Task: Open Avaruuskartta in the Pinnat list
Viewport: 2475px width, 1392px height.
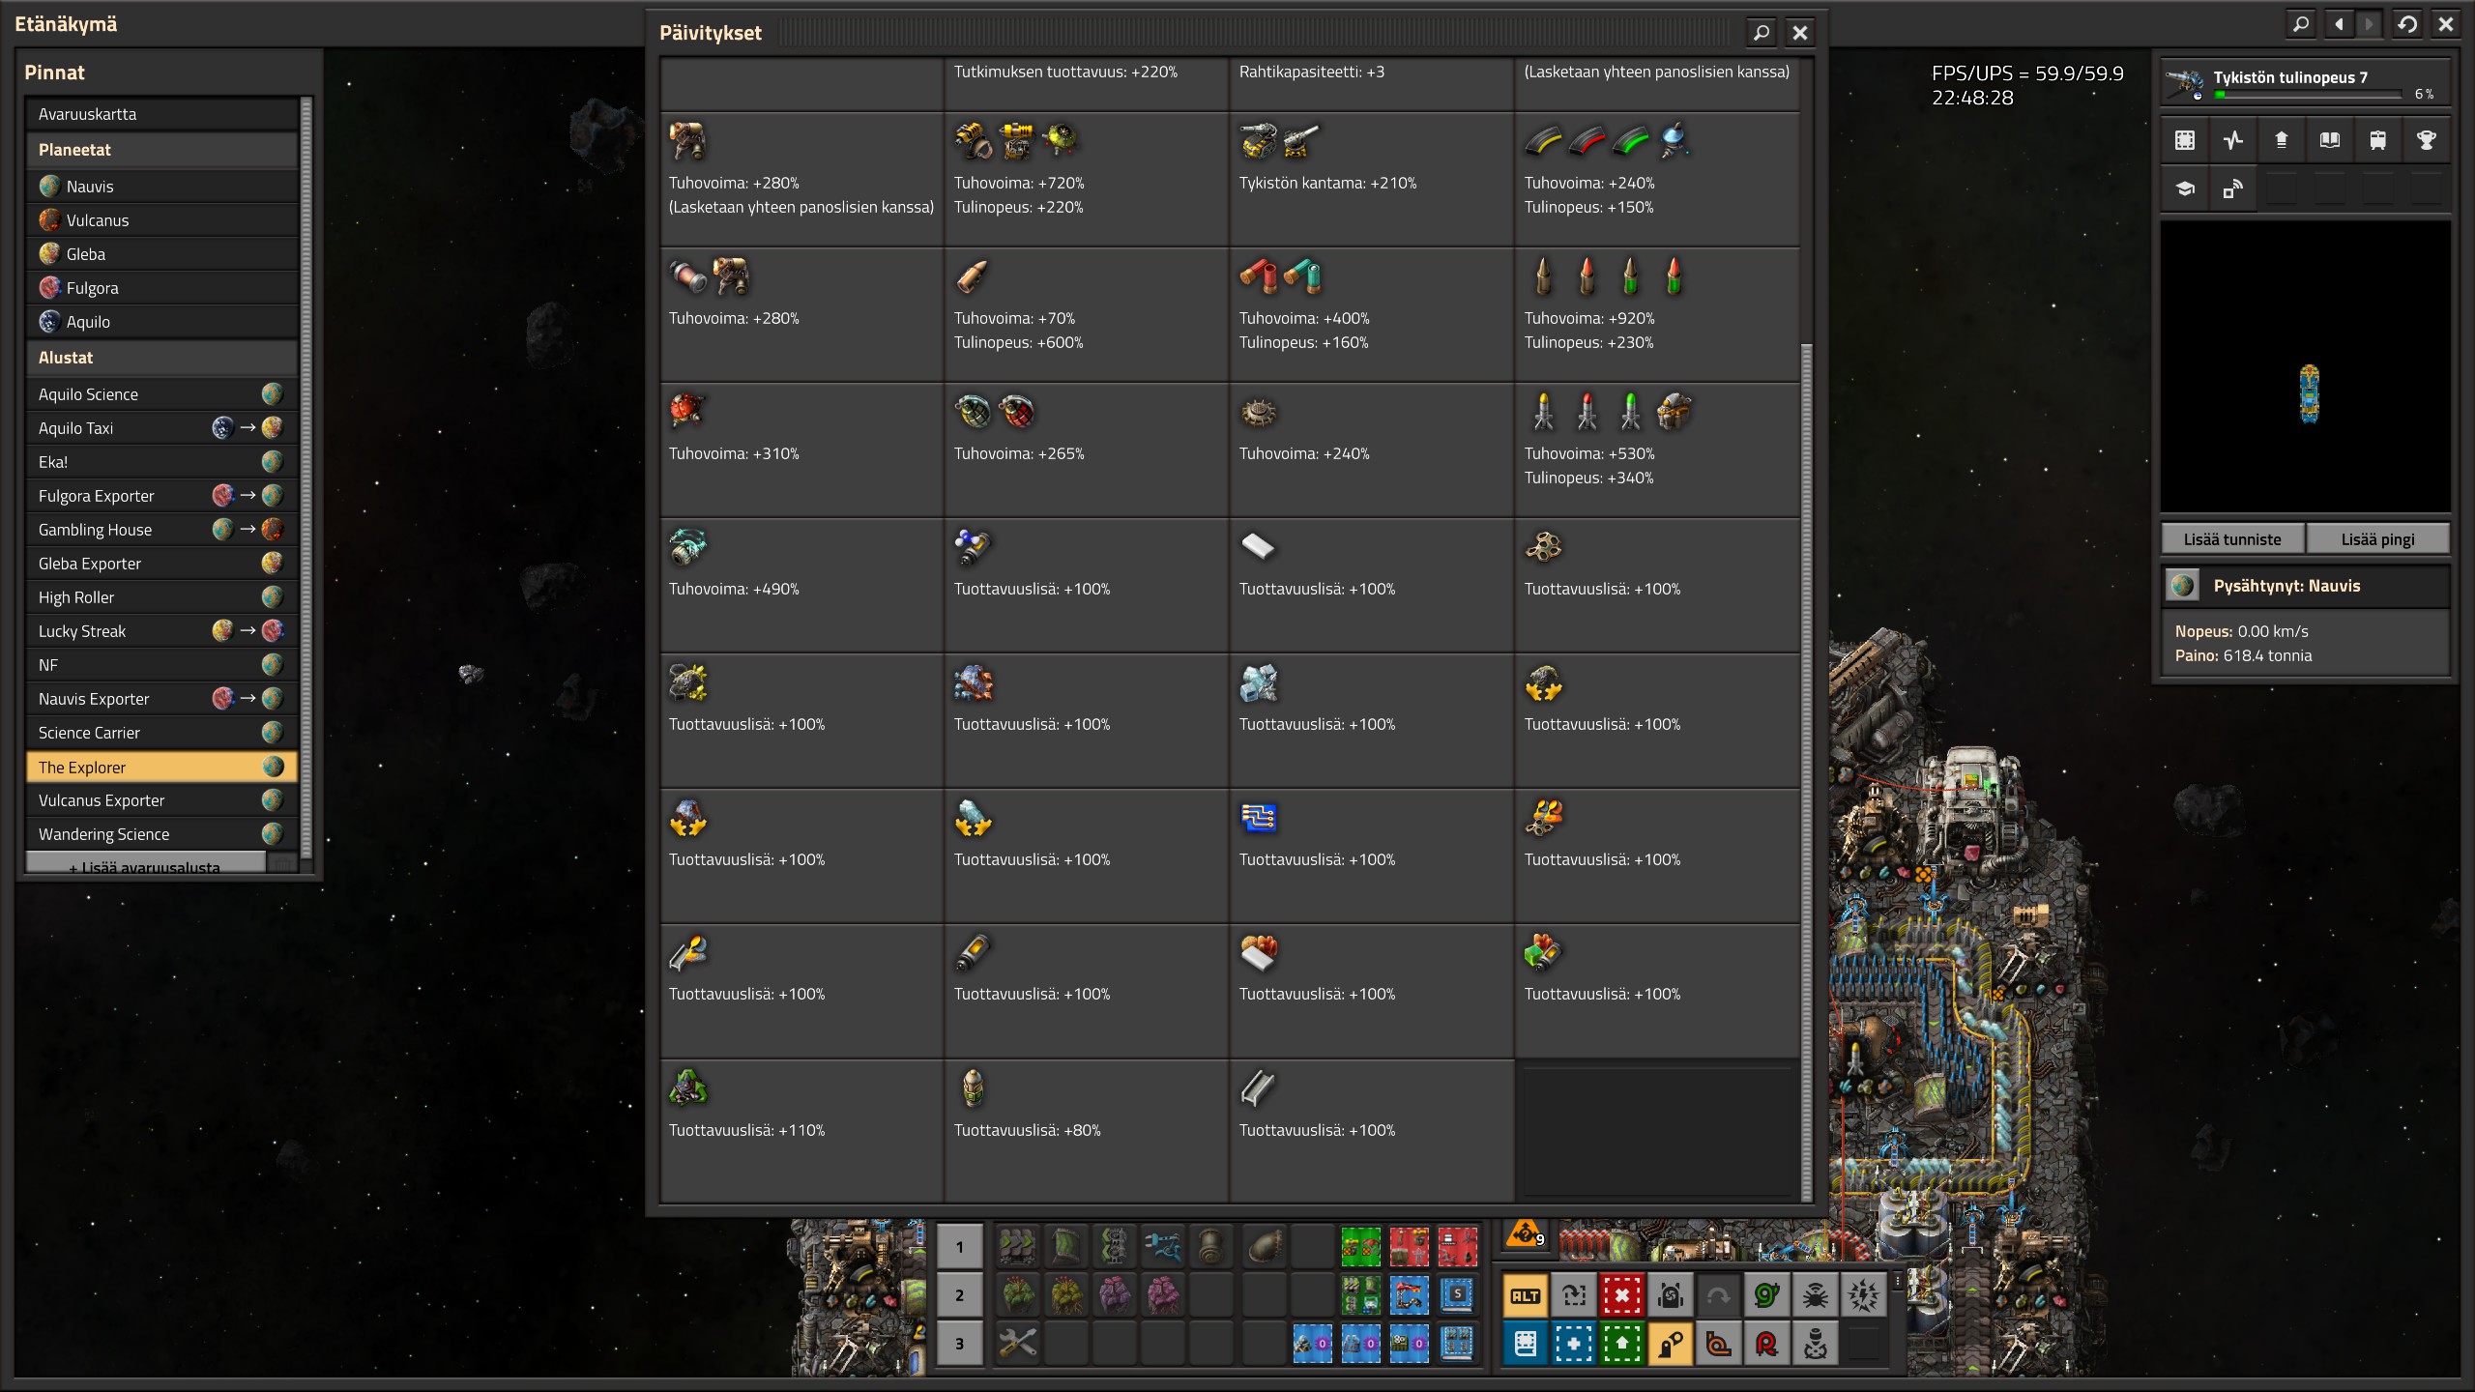Action: tap(162, 114)
